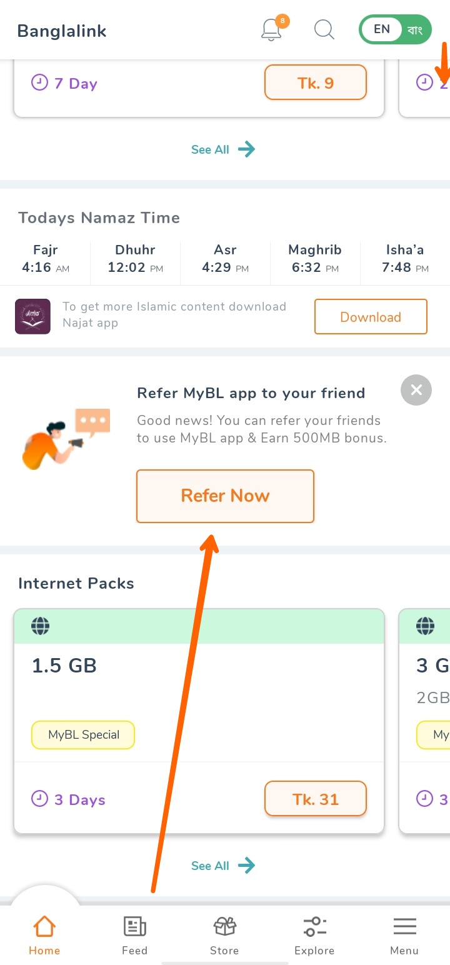This screenshot has width=450, height=965.
Task: Open the Feed tab
Action: tap(134, 935)
